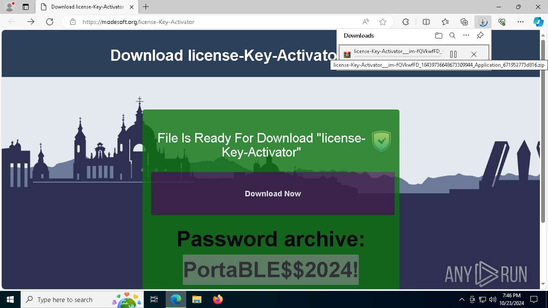
Task: Toggle Split screen view
Action: tap(426, 22)
